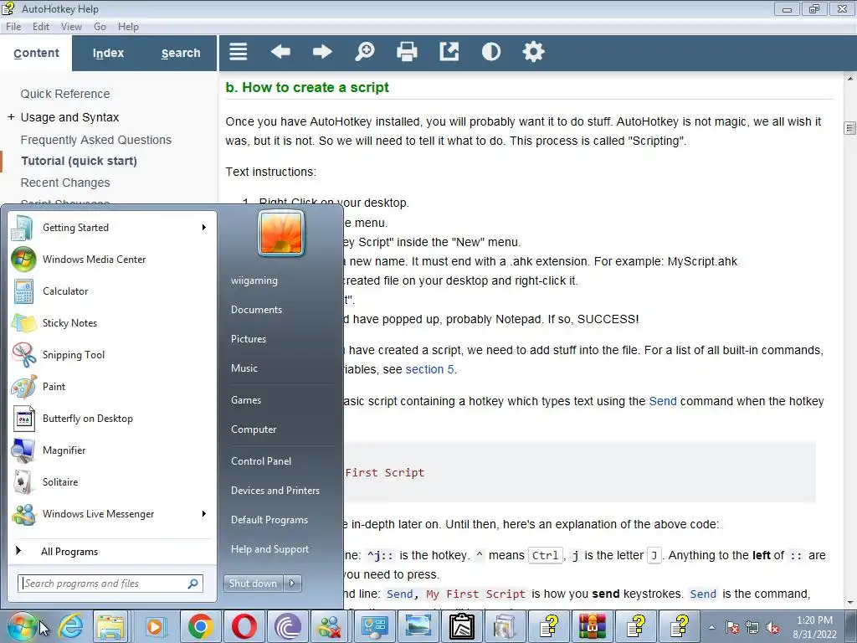Expand Getting Started submenu arrow
Viewport: 857px width, 643px height.
tap(204, 228)
